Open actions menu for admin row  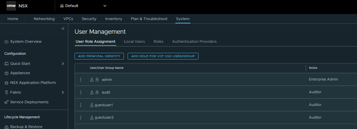[81, 80]
